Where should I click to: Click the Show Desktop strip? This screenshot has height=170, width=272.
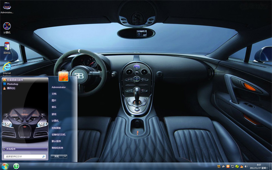(x=271, y=166)
